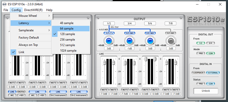Click the right fader handle of output 1/2 LINE

pyautogui.click(x=114, y=63)
